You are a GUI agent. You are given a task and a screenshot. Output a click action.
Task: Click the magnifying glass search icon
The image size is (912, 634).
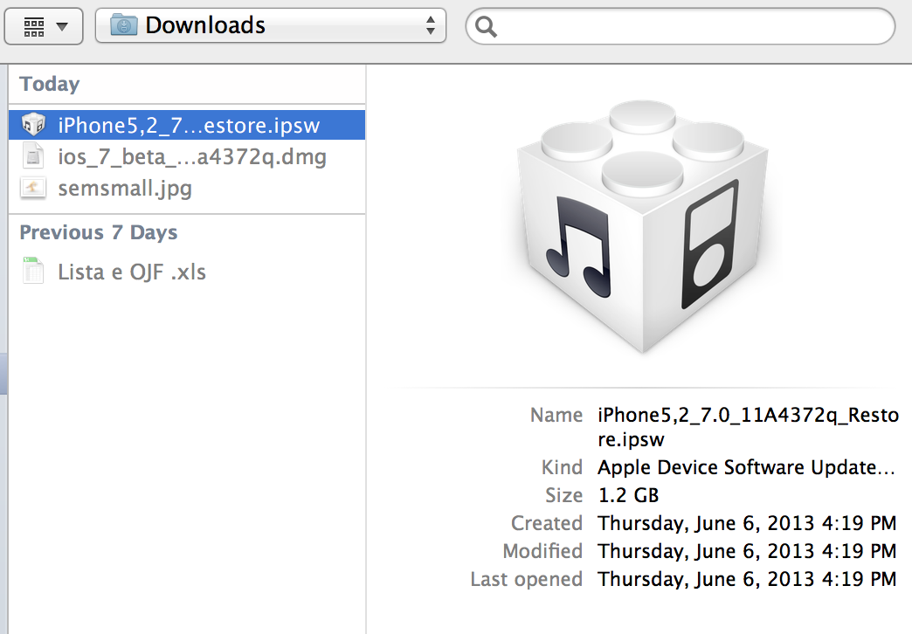[x=487, y=26]
